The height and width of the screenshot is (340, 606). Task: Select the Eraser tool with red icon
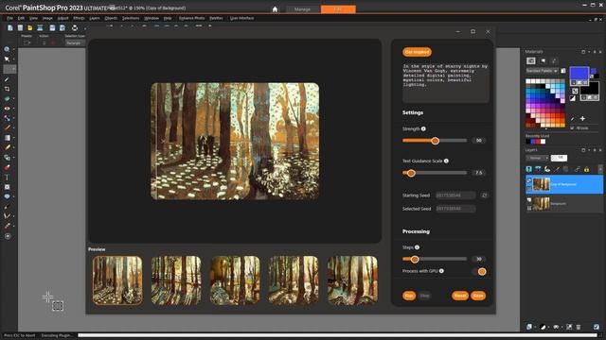point(7,168)
